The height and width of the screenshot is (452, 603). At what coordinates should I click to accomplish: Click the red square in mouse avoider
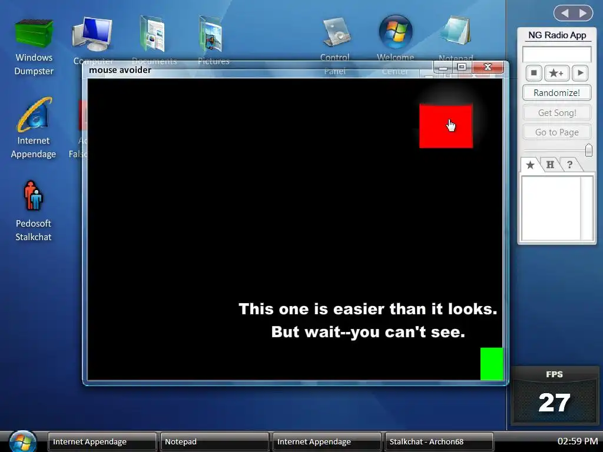click(x=446, y=126)
